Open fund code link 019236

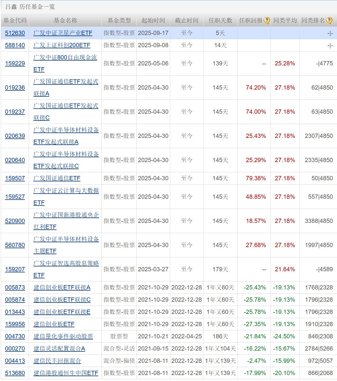[15, 88]
